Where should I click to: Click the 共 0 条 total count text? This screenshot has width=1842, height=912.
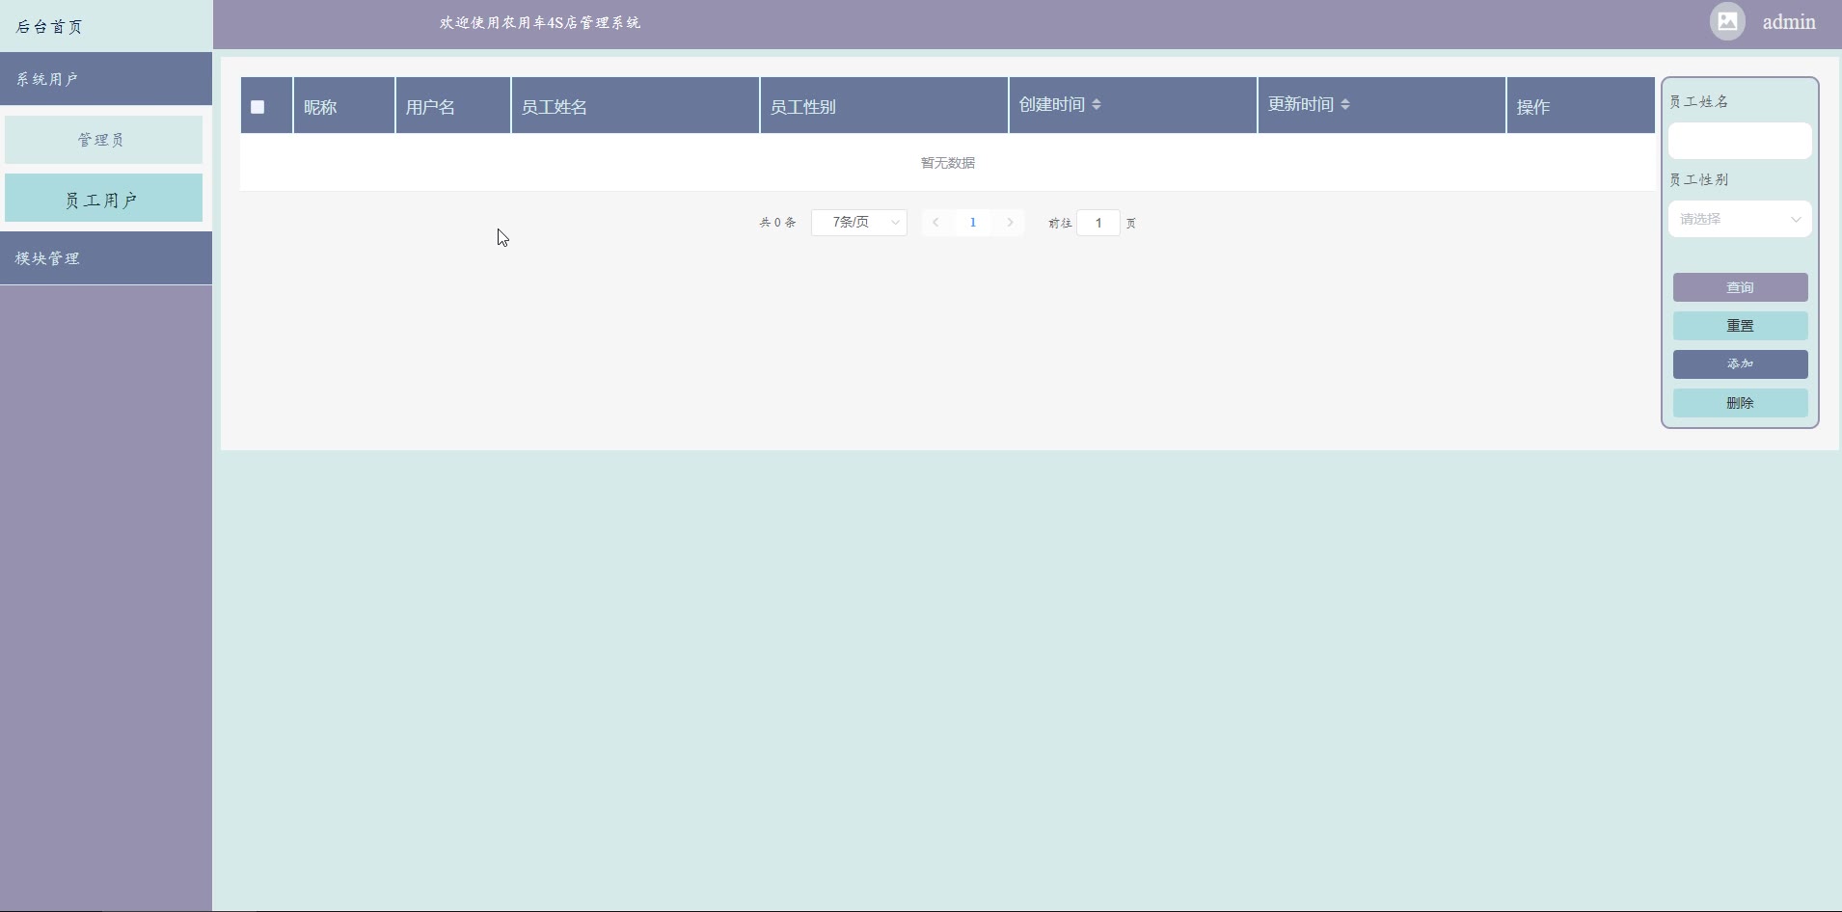(777, 223)
